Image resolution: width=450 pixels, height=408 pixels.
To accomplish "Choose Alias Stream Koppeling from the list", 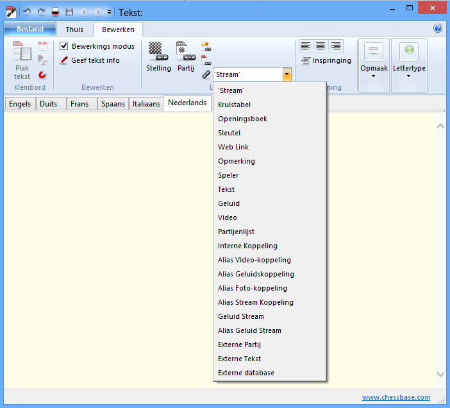I will (270, 302).
